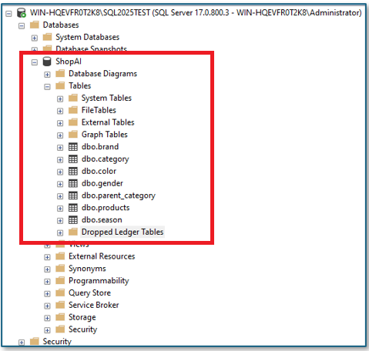Expand the dbo.brand table node
Screen dimensions: 369x351
[x=60, y=148]
